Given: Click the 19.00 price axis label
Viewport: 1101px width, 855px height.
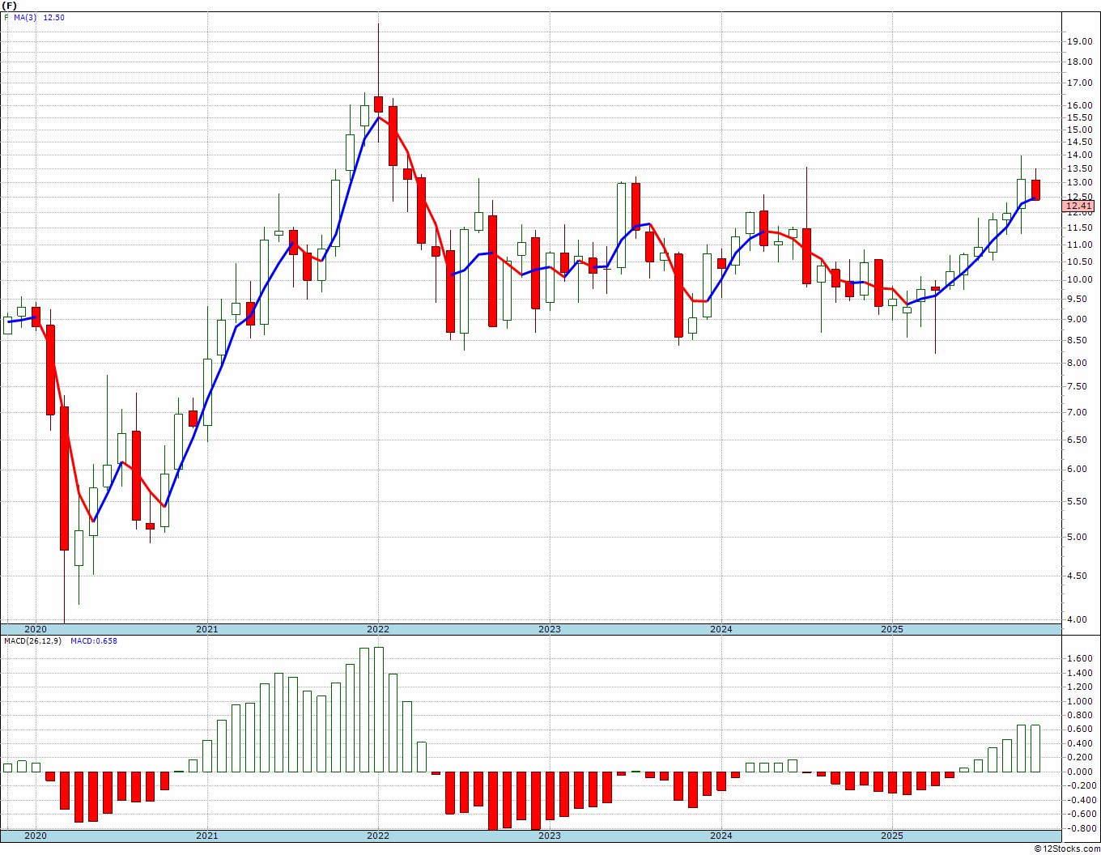Looking at the screenshot, I should (x=1079, y=42).
